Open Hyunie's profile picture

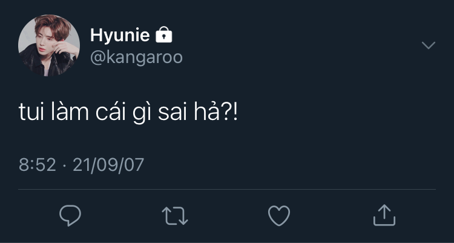49,45
